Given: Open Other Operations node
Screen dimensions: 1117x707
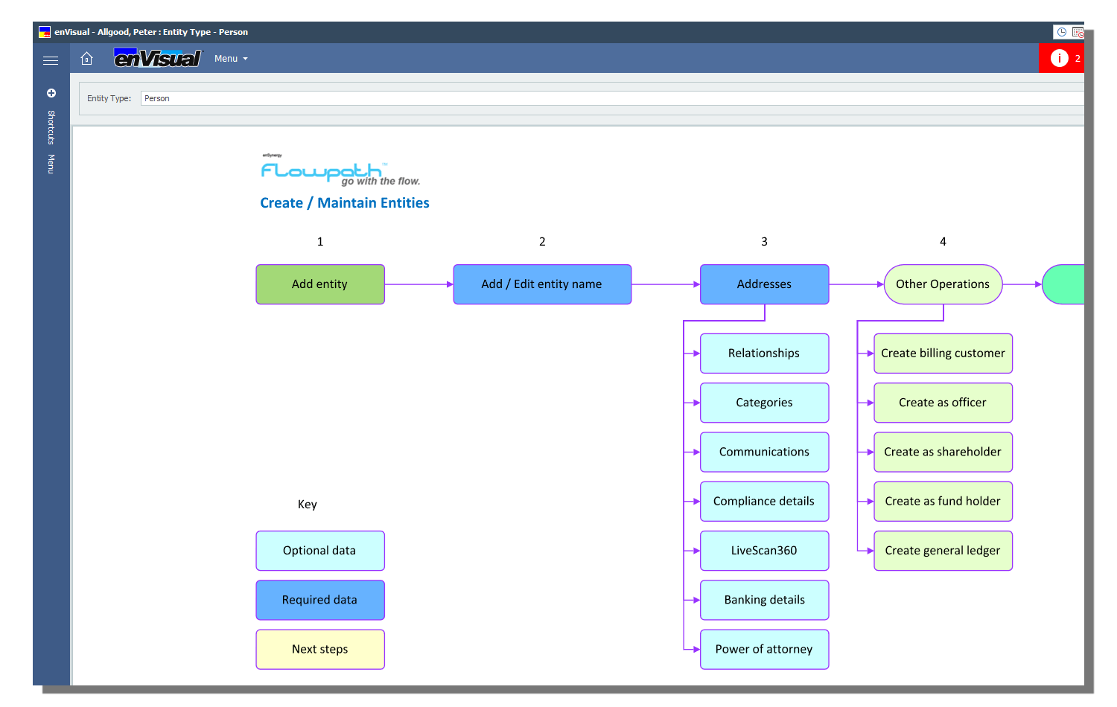Looking at the screenshot, I should (943, 284).
